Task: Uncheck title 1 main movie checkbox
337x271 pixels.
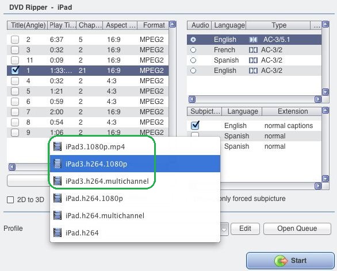Action: coord(15,71)
